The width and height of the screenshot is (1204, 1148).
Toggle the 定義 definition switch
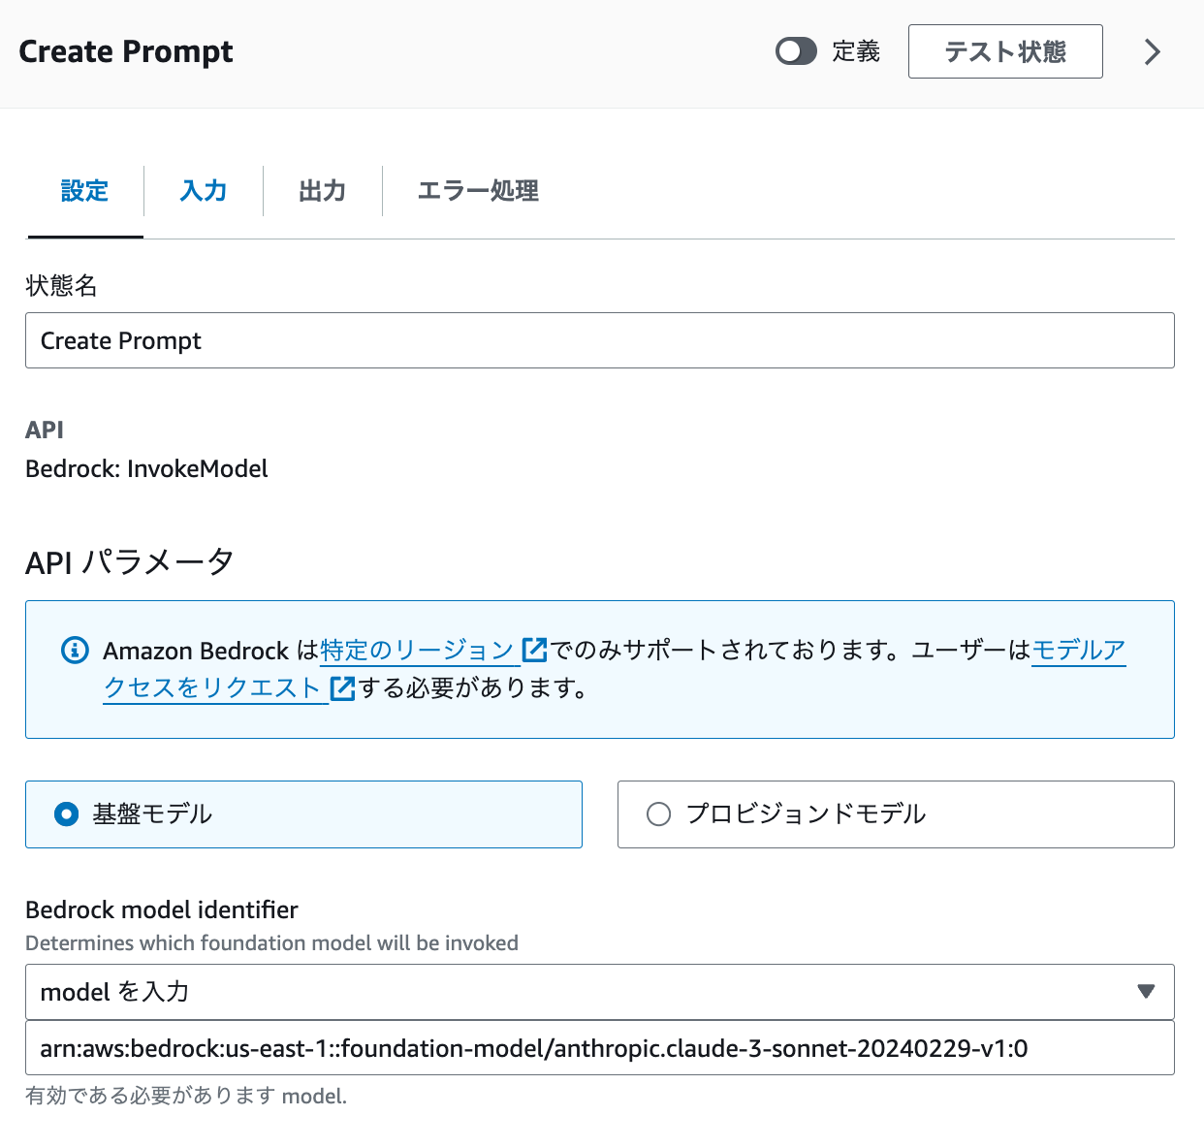[796, 51]
